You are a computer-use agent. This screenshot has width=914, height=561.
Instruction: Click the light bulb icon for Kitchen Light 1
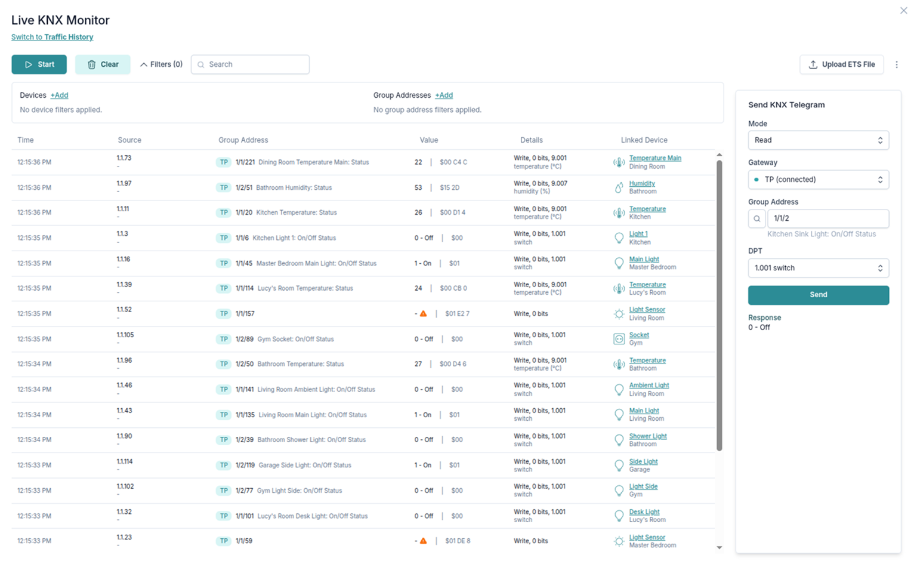619,238
